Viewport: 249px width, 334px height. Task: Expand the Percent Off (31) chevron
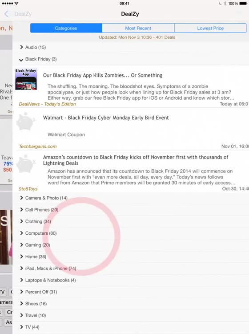(x=21, y=291)
